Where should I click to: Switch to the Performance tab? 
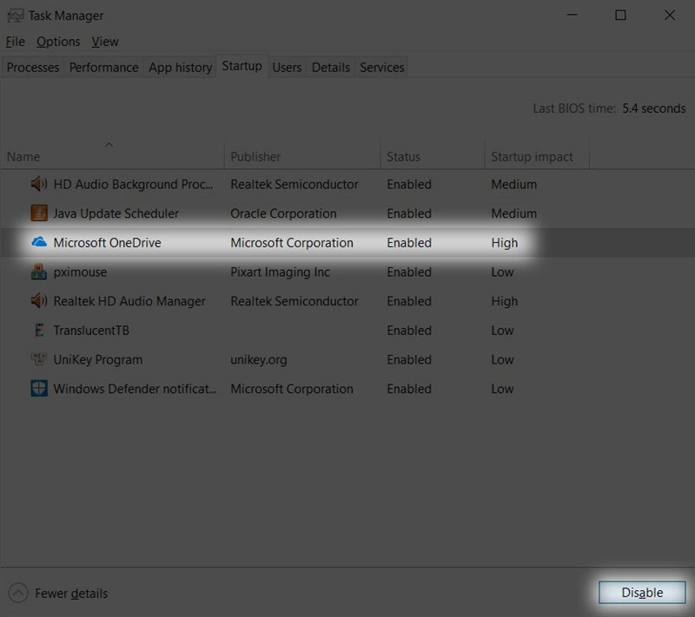point(103,68)
